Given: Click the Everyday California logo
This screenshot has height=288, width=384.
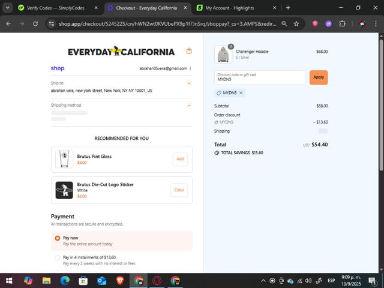Looking at the screenshot, I should tap(121, 52).
